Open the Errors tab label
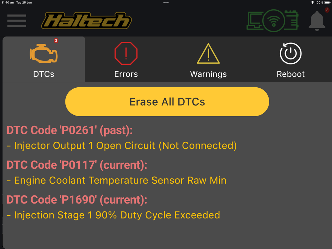This screenshot has width=332, height=249. pyautogui.click(x=126, y=74)
